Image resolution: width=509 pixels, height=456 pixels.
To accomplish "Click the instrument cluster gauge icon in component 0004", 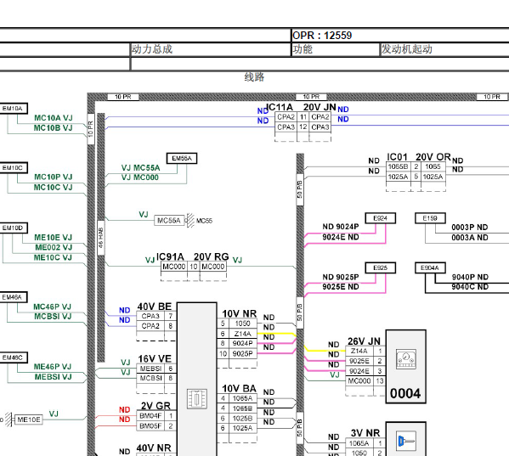I will click(406, 359).
